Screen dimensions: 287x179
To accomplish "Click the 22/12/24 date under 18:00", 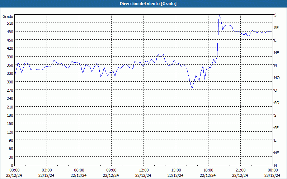I will (x=208, y=175).
